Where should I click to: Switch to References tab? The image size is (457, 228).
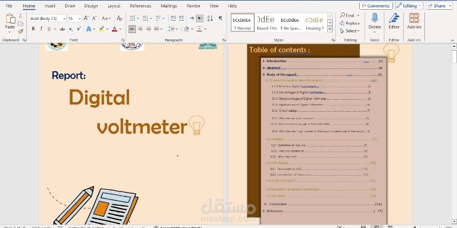[x=141, y=6]
